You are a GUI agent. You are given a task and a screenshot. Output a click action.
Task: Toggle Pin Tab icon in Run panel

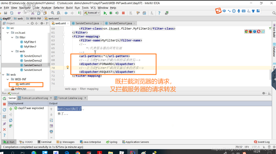click(x=4, y=124)
